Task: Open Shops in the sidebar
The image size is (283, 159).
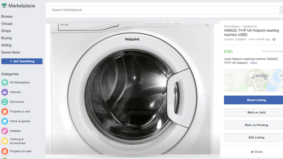Action: [x=6, y=31]
